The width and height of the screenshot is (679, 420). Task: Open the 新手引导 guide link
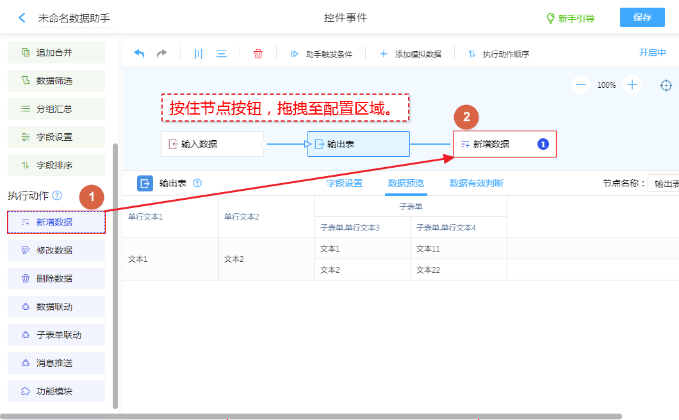pyautogui.click(x=570, y=19)
